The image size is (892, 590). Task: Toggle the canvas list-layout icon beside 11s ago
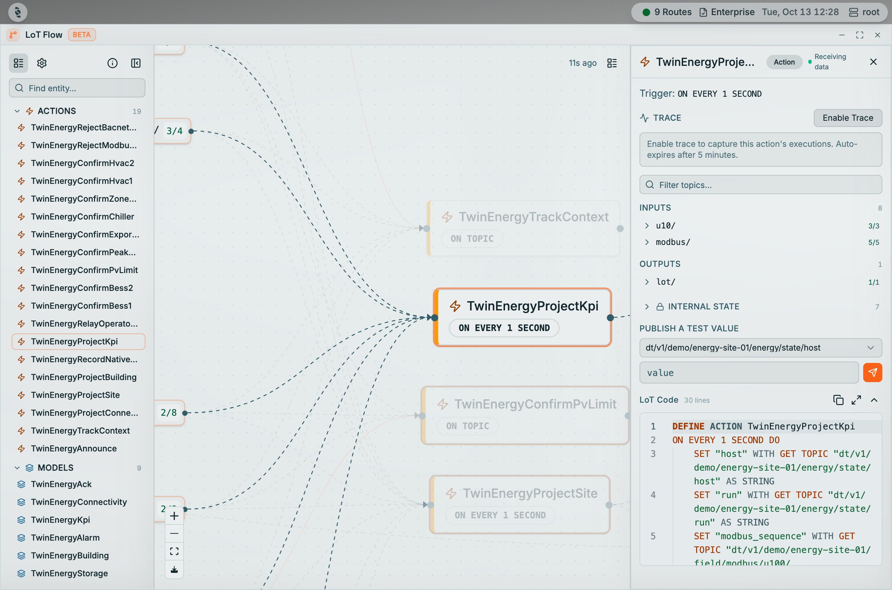(x=612, y=63)
